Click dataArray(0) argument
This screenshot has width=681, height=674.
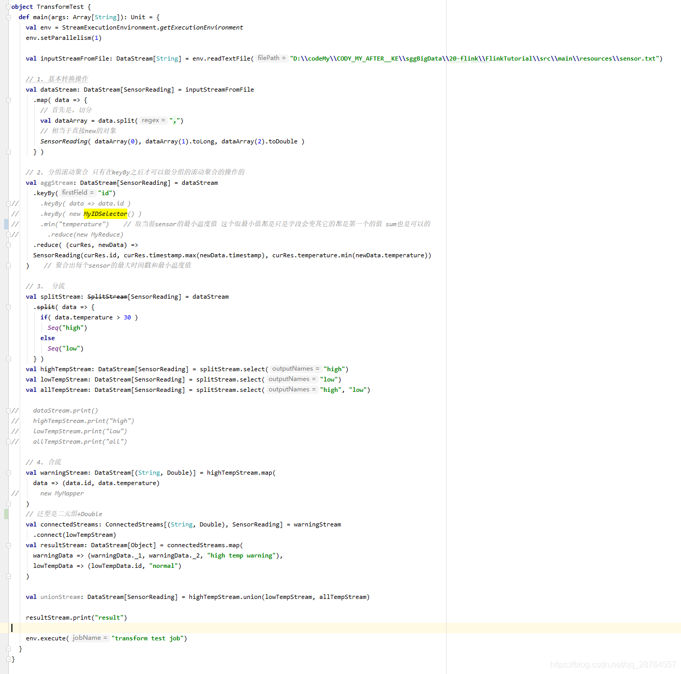point(116,141)
